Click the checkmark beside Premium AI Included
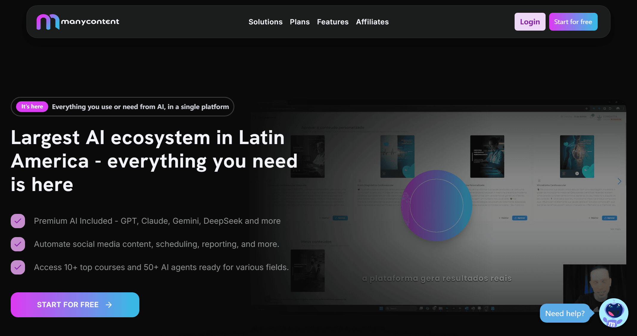The width and height of the screenshot is (637, 336). [x=18, y=221]
